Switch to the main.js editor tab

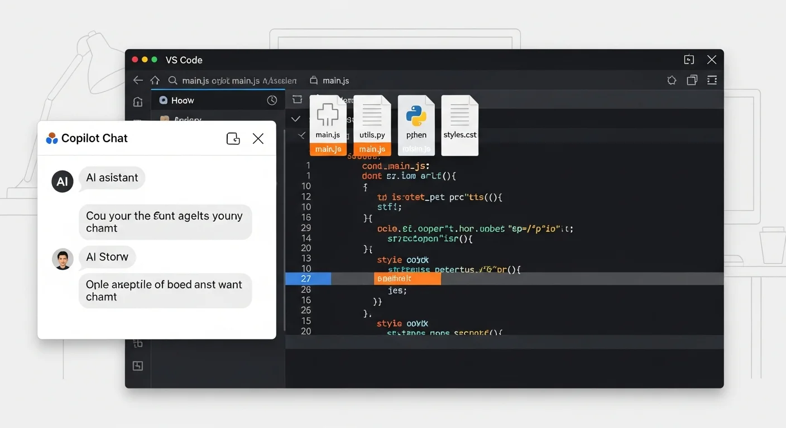coord(329,80)
